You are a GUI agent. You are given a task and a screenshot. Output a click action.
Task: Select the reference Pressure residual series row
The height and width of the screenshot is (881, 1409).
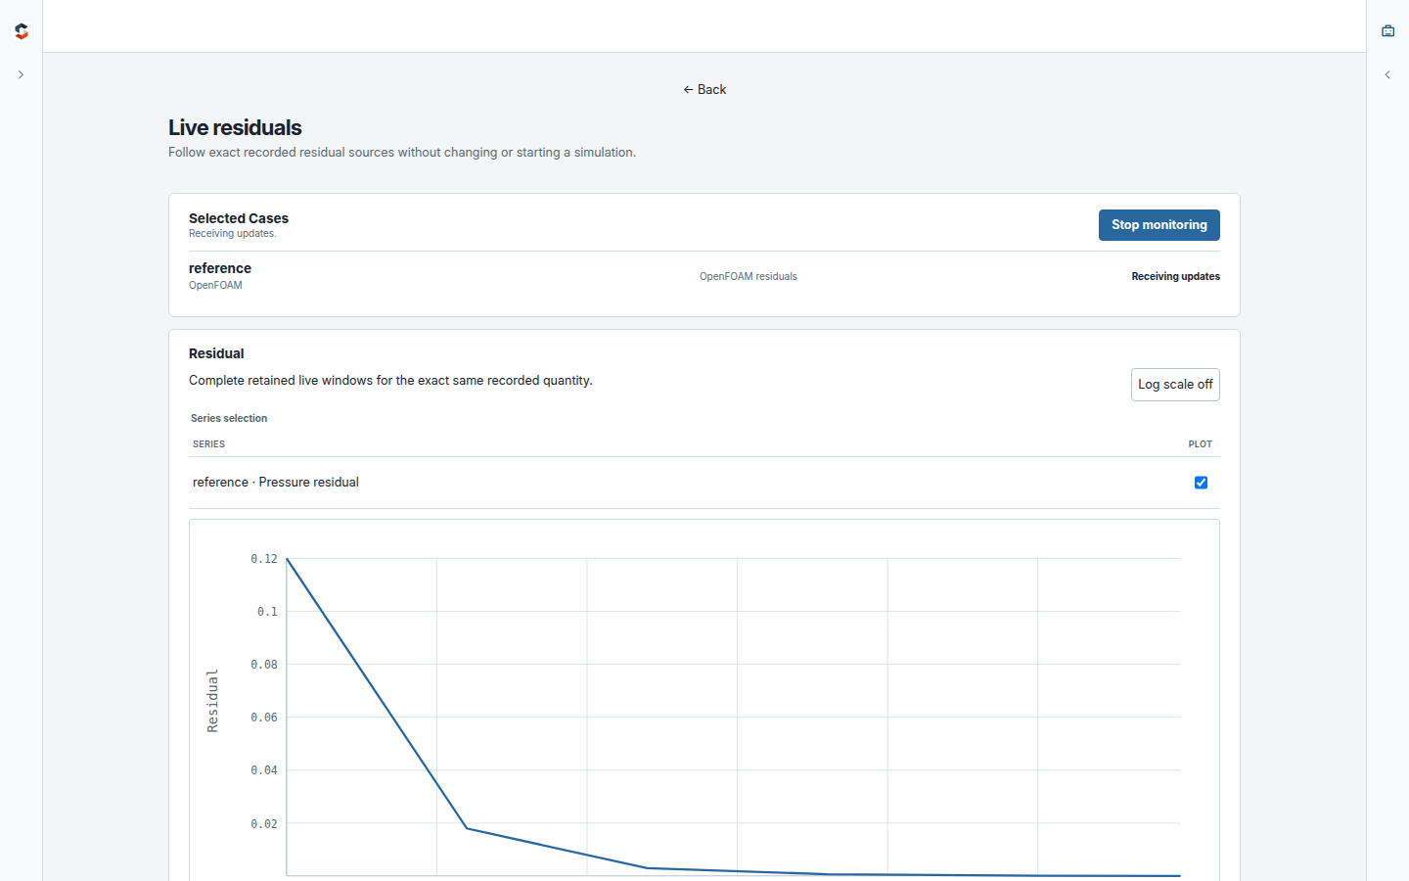[704, 483]
